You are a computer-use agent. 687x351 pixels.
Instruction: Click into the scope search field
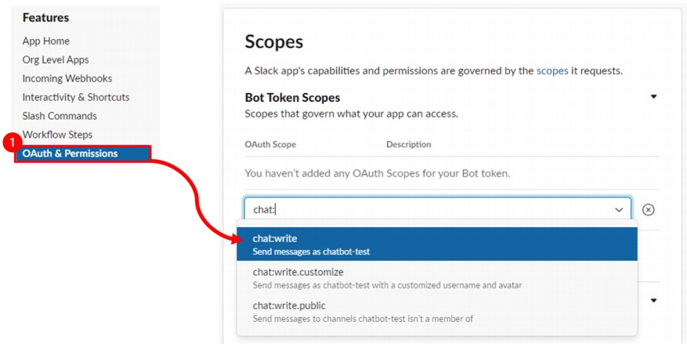coord(423,209)
